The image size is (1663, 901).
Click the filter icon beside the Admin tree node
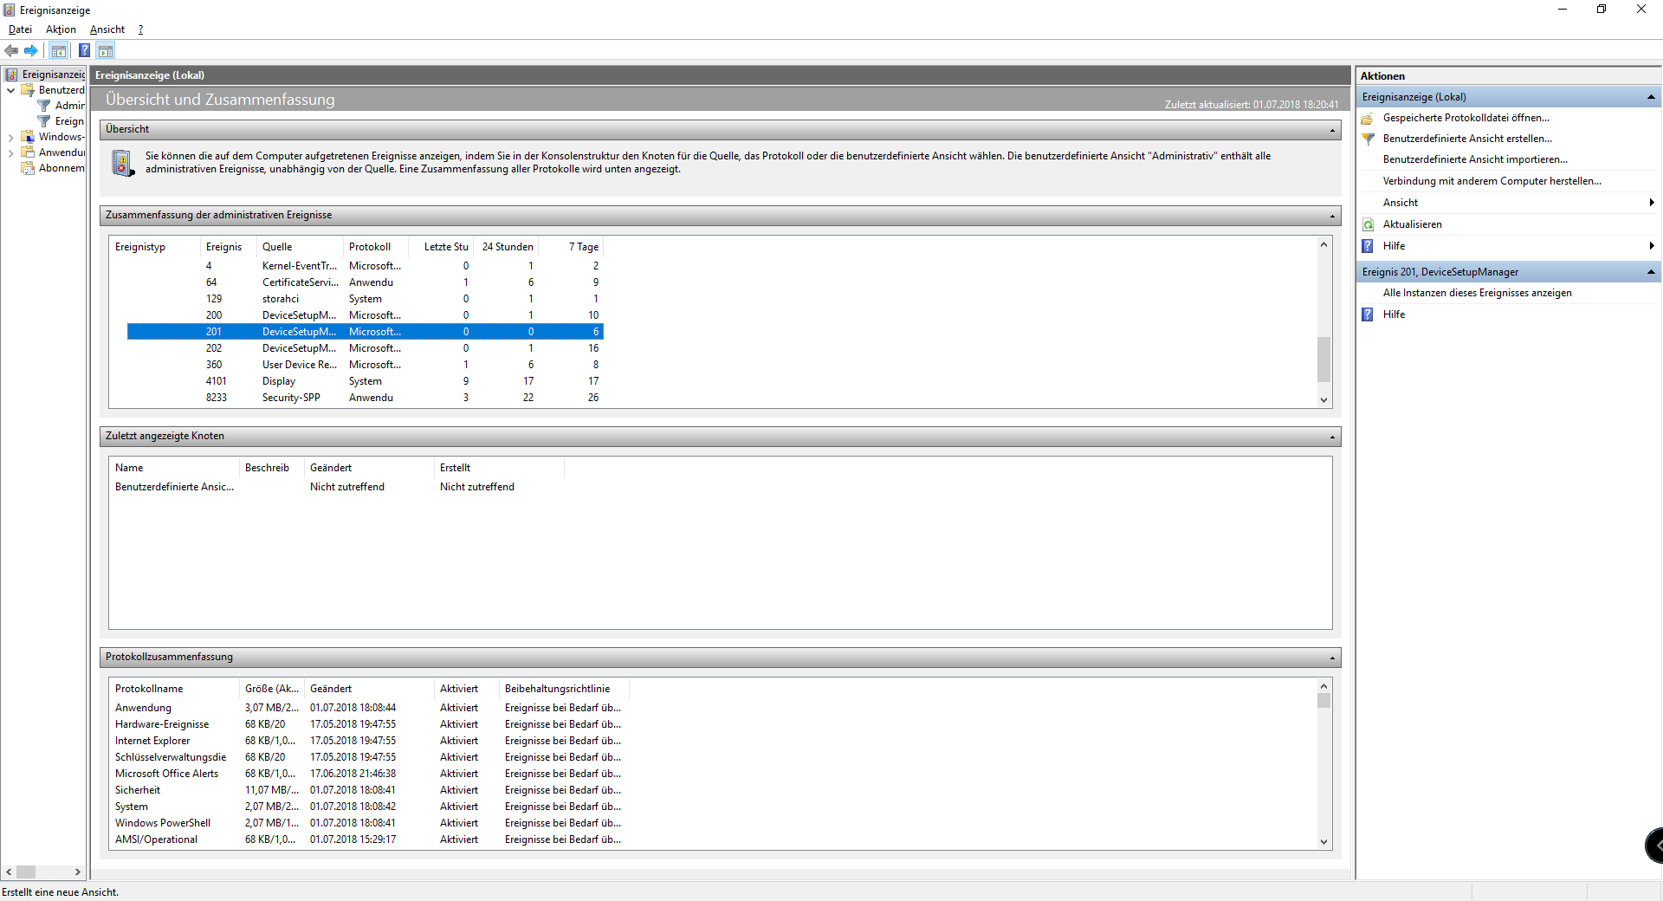click(x=44, y=106)
